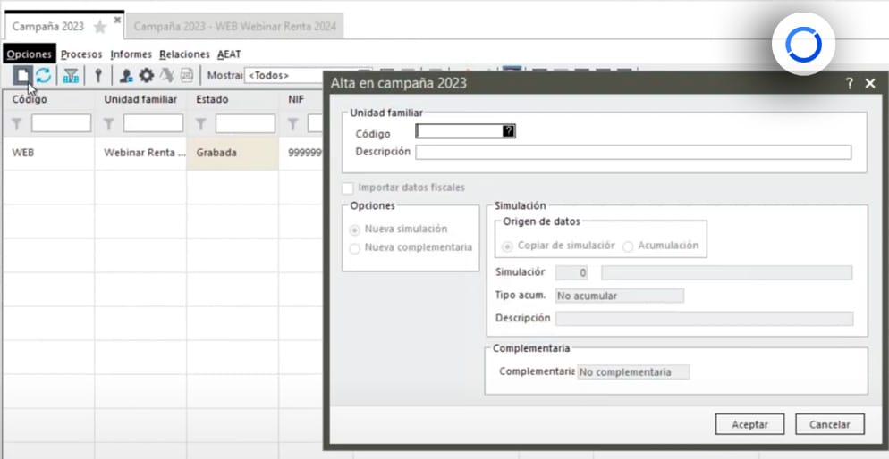Select Nueva simulación radio option
Screen dimensions: 889x459
(x=355, y=229)
